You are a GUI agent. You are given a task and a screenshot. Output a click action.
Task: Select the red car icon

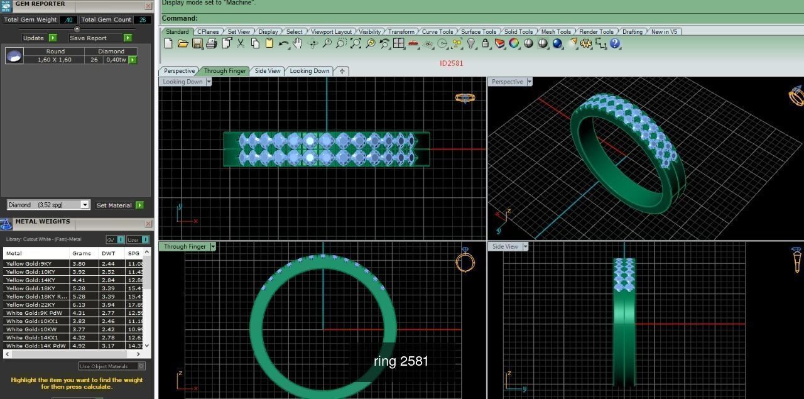(413, 43)
